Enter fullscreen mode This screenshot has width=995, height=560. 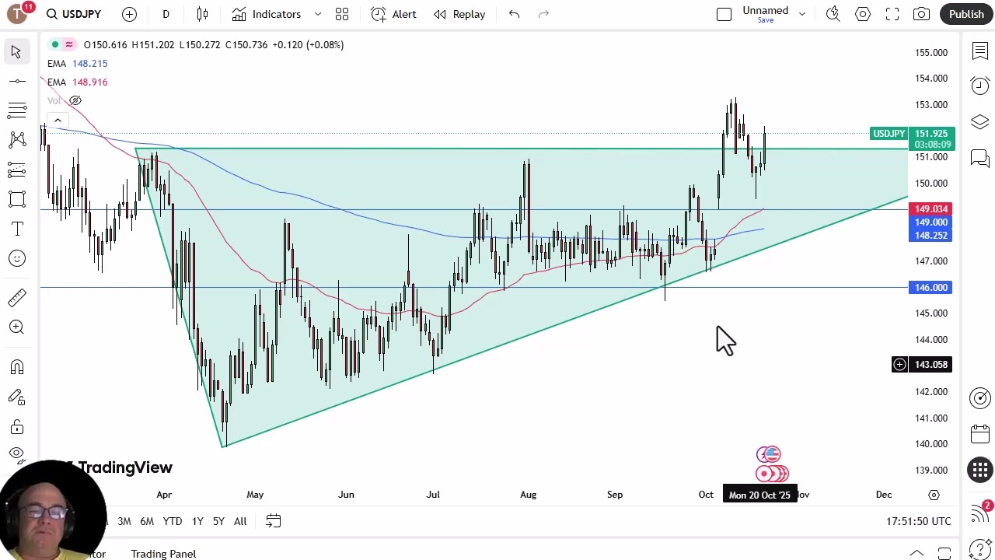pos(892,14)
